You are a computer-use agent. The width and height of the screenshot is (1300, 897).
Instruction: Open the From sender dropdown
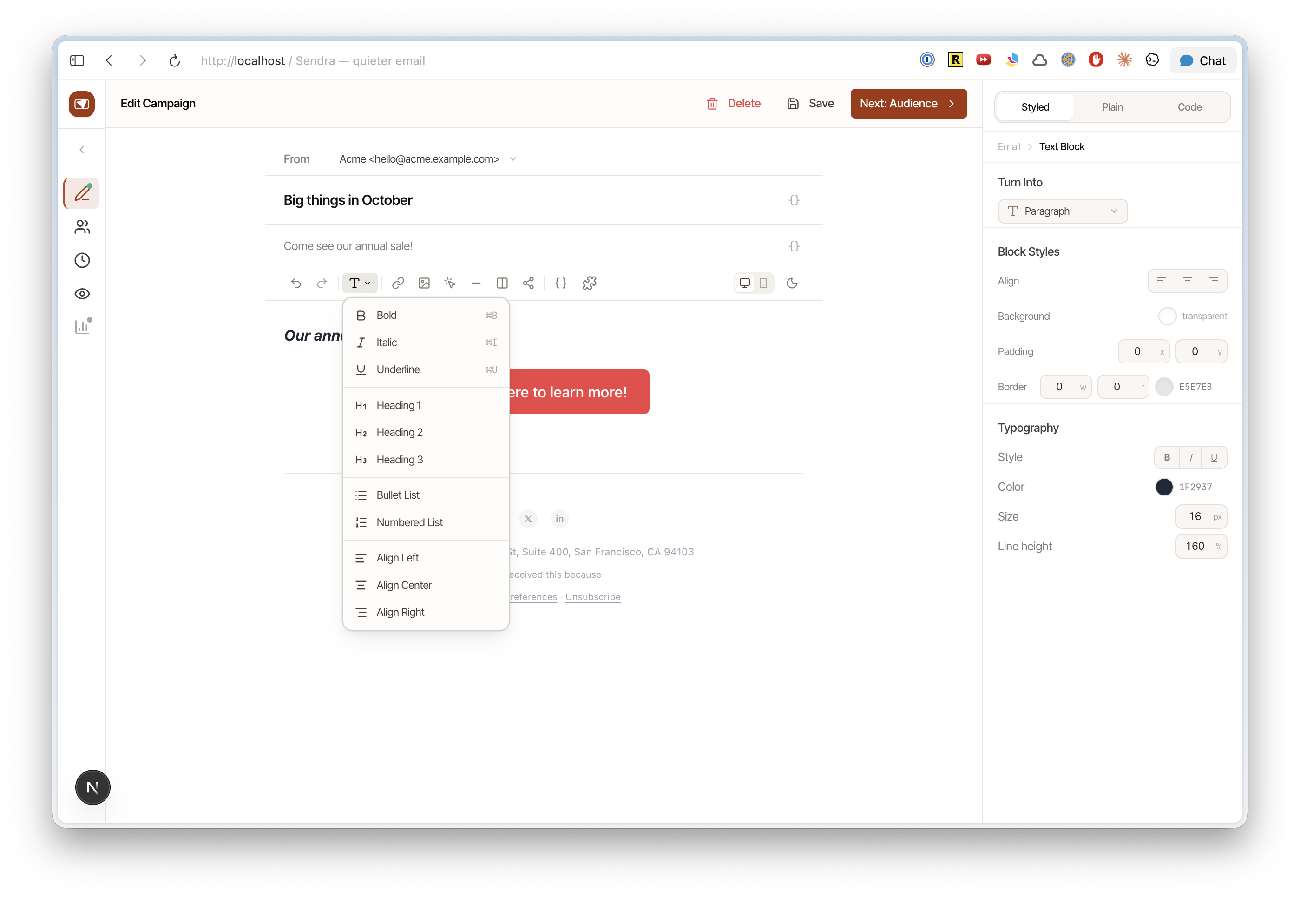click(427, 159)
